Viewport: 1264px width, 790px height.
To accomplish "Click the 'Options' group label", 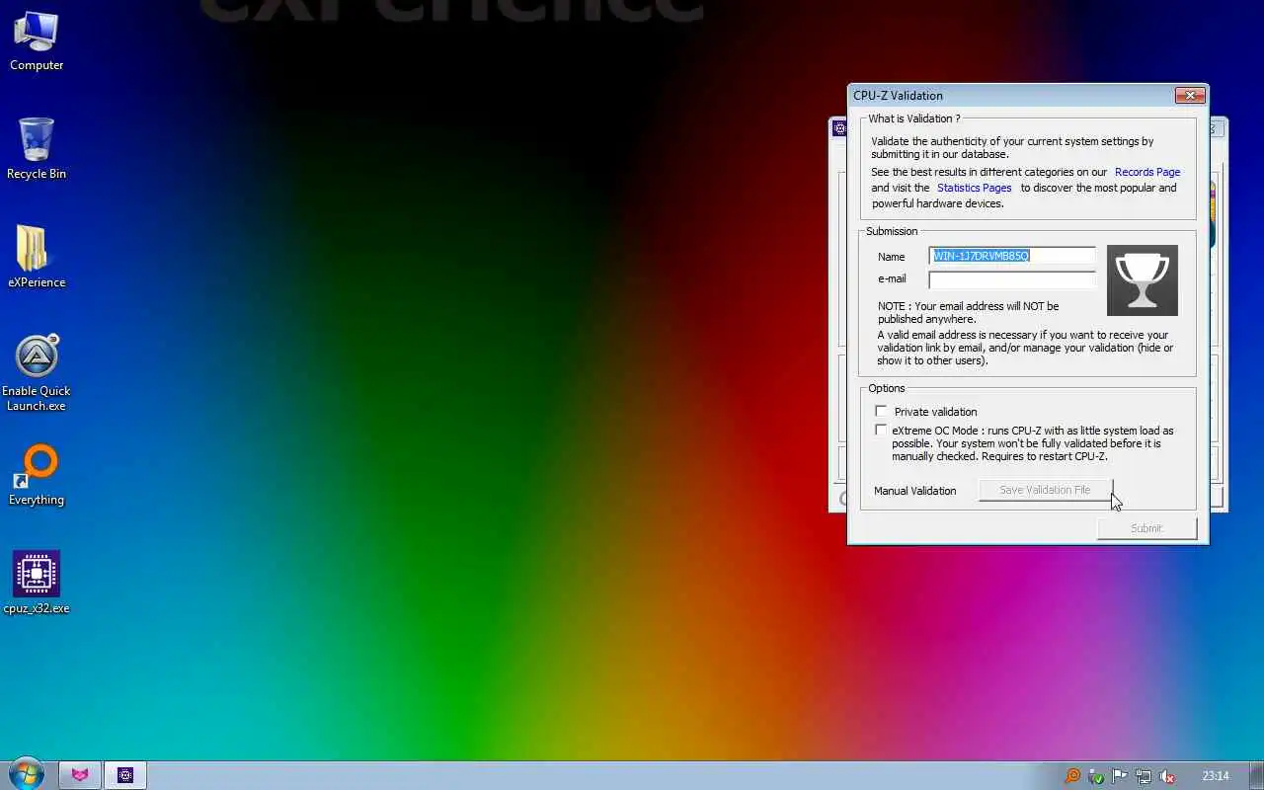I will point(887,388).
